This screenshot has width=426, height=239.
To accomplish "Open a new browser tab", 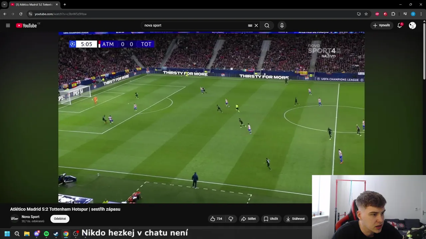I will (x=65, y=5).
